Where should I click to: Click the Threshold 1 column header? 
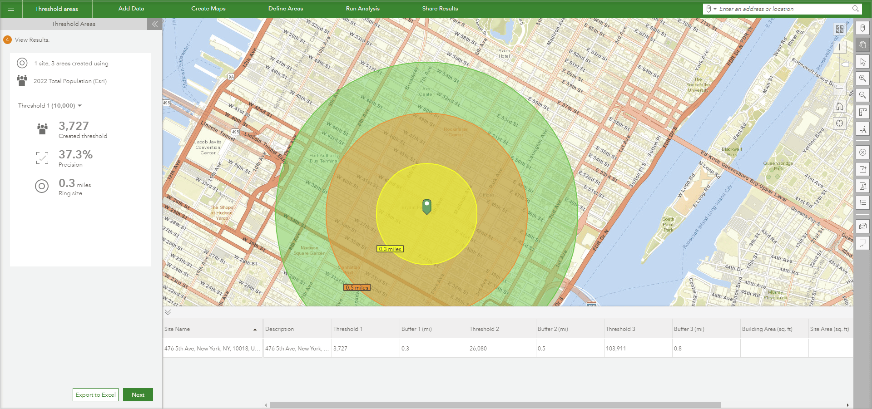[x=366, y=329]
